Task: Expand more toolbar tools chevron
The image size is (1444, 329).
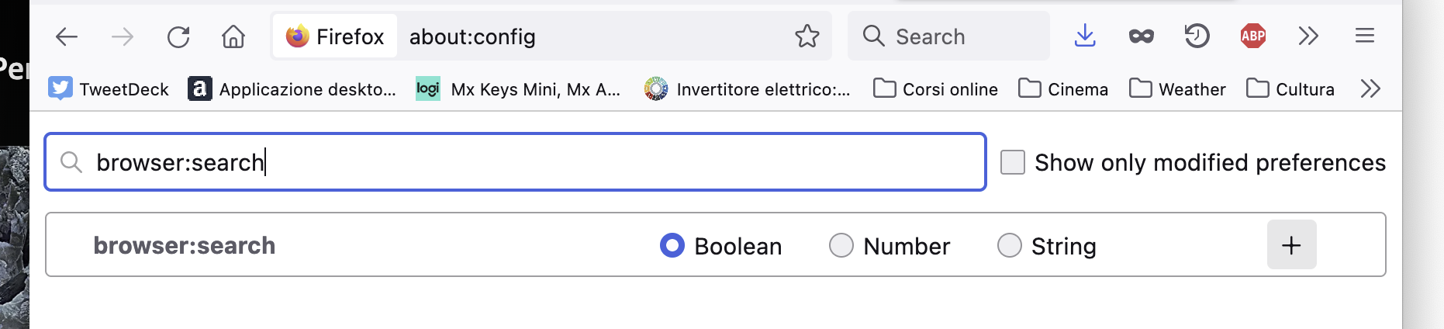Action: [1309, 36]
